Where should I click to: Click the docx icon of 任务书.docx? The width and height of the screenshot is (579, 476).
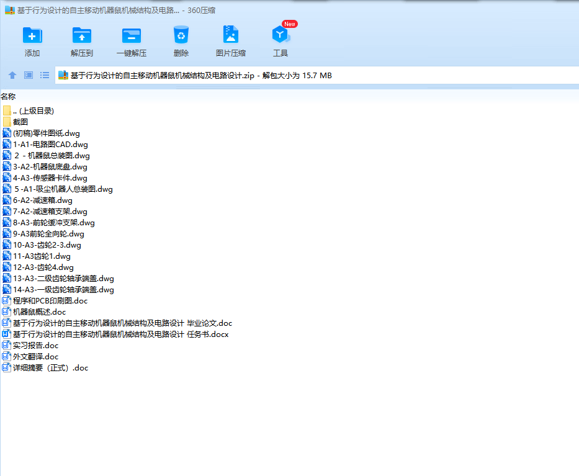coord(7,335)
